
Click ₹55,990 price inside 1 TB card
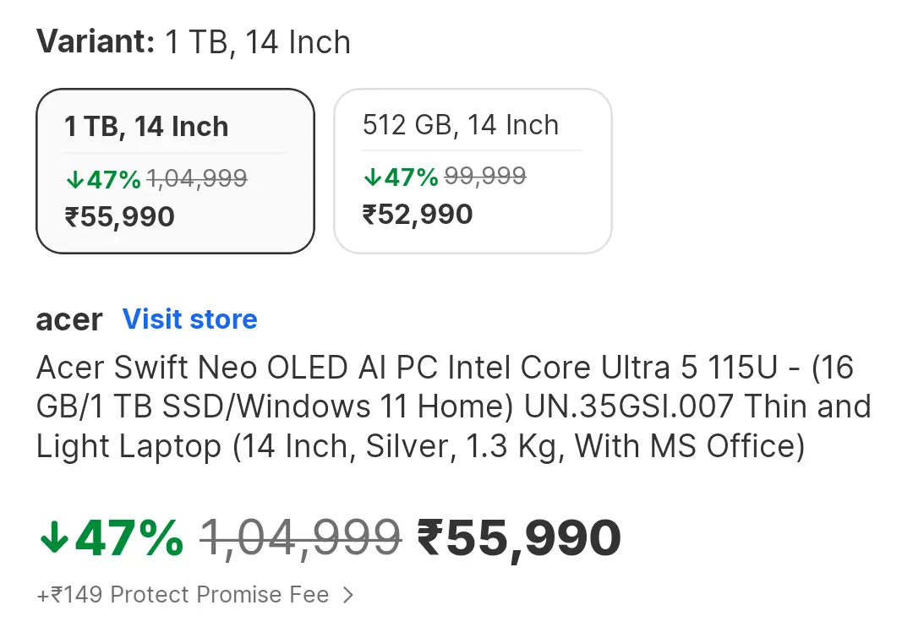pos(120,216)
